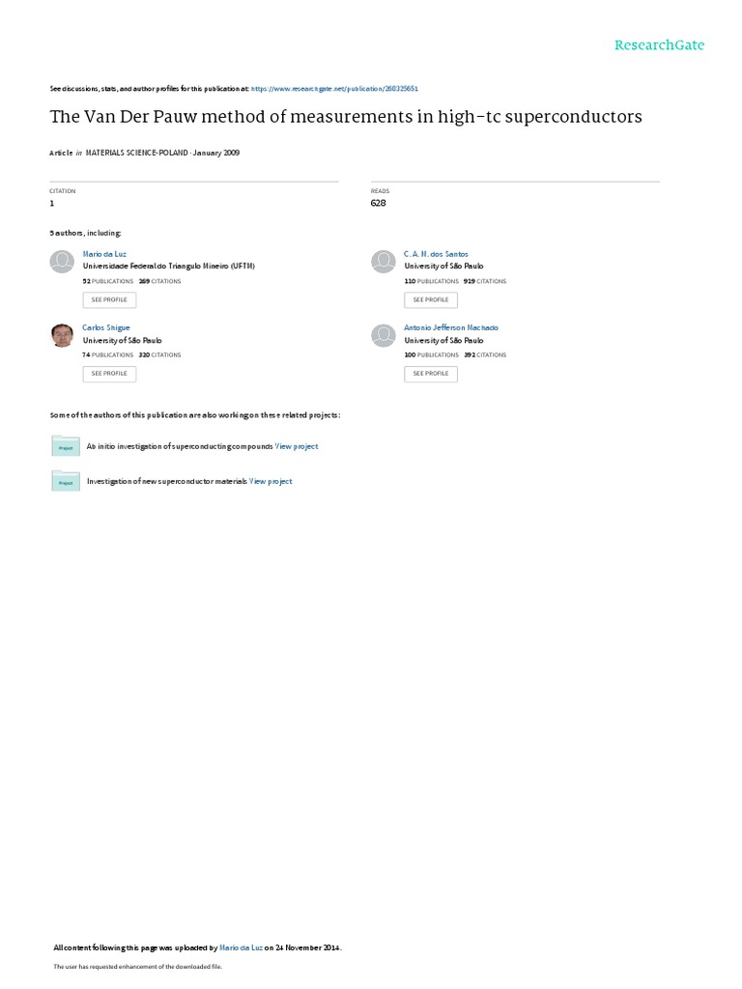Open Mario da Luz author name link

(x=104, y=254)
